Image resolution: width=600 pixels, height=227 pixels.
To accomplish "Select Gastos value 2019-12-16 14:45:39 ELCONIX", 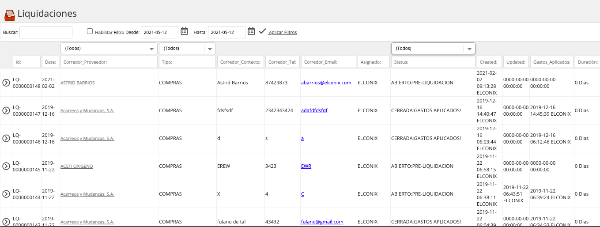I will point(551,110).
